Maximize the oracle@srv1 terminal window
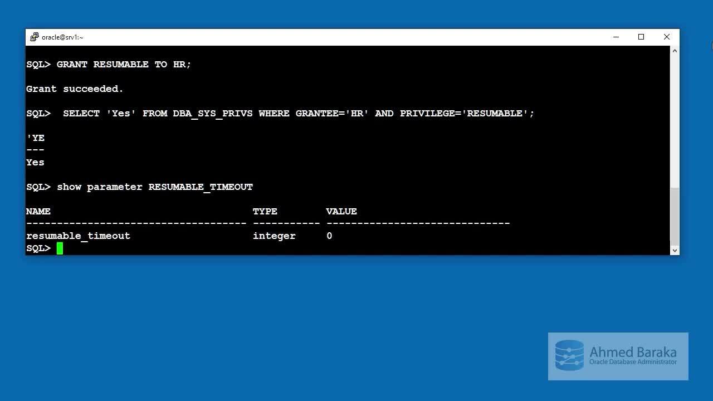 641,37
